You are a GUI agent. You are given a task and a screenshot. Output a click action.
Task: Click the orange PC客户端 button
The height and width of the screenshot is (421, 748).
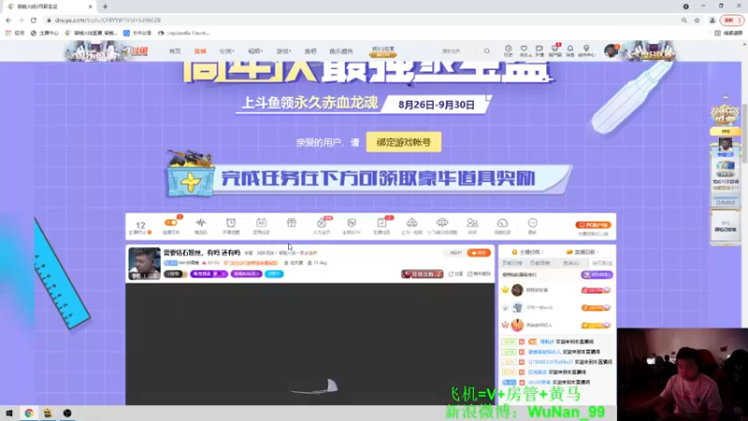pyautogui.click(x=593, y=225)
